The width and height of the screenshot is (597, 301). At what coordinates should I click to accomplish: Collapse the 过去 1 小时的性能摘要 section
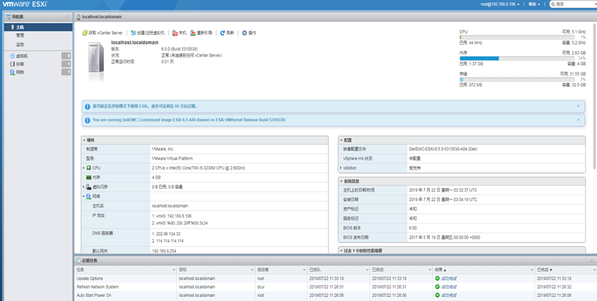pos(342,251)
